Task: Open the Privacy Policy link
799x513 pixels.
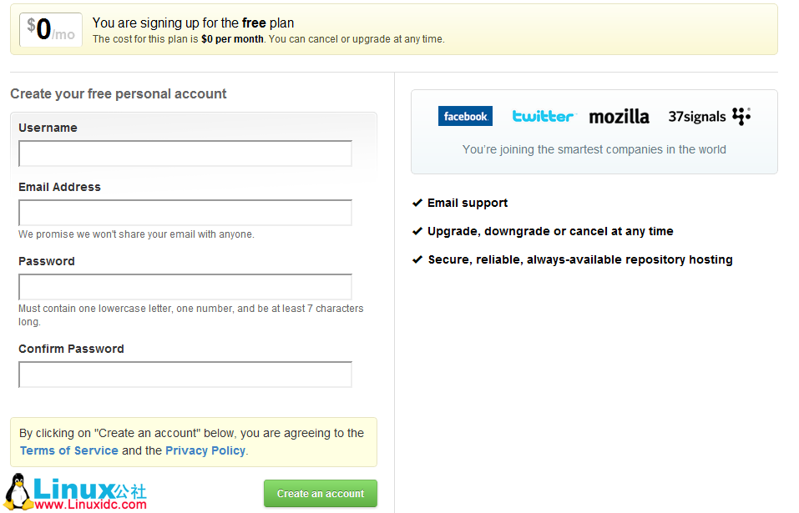Action: coord(205,450)
